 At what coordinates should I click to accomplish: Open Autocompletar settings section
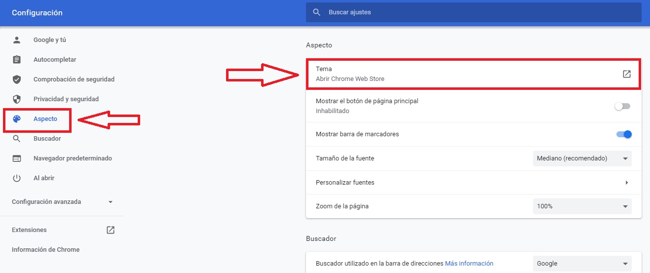point(55,60)
